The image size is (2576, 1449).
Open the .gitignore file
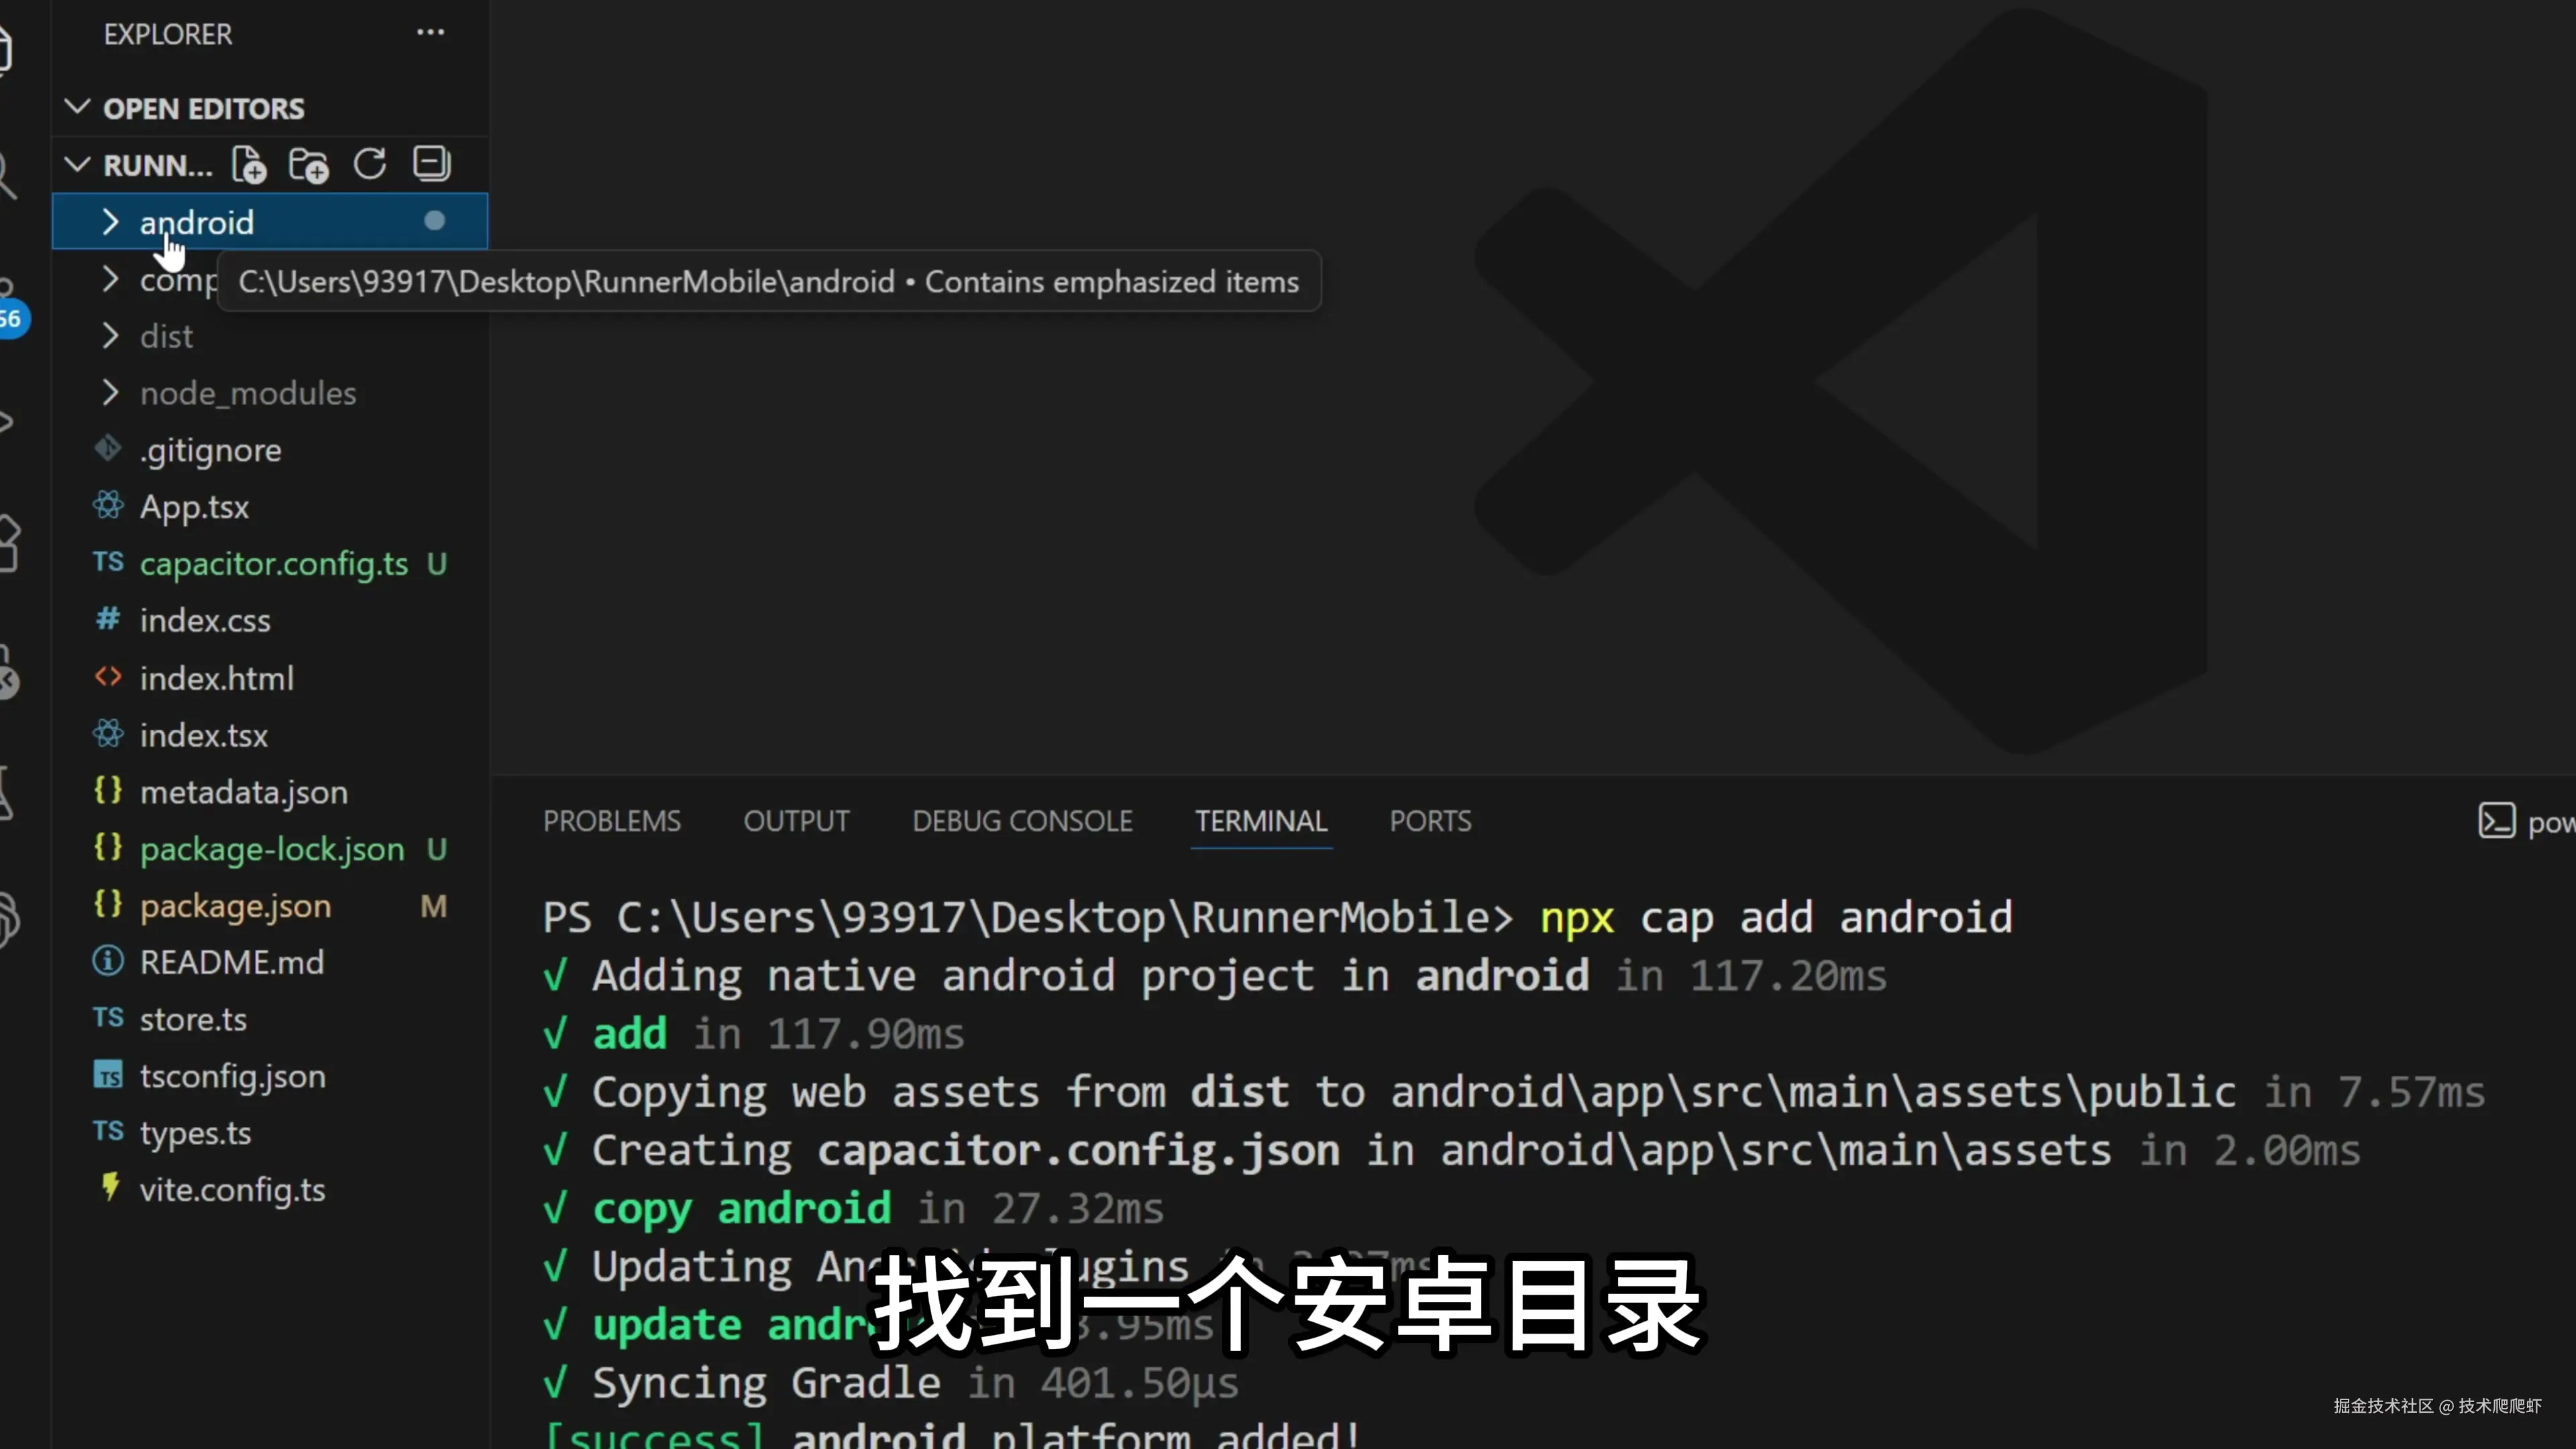[x=210, y=450]
